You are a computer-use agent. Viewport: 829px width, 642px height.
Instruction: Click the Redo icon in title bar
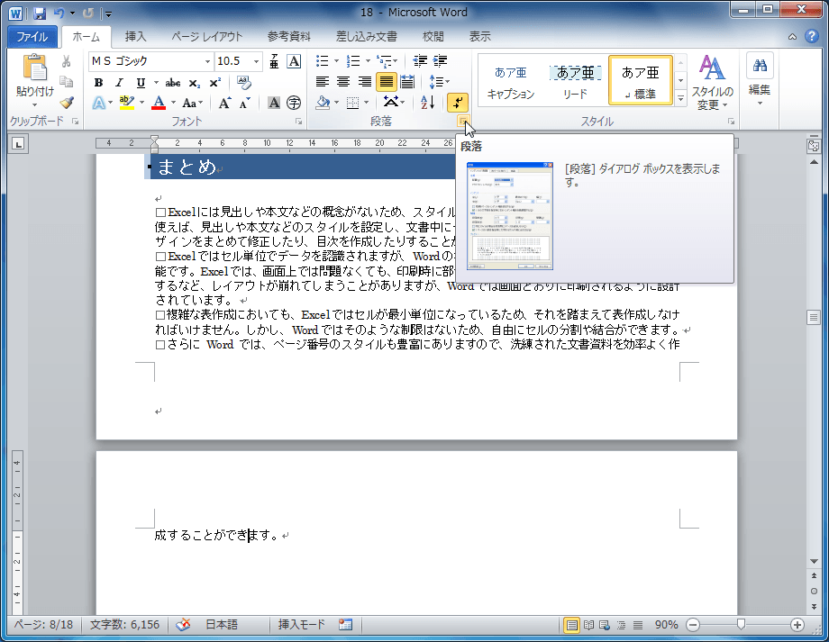click(87, 14)
